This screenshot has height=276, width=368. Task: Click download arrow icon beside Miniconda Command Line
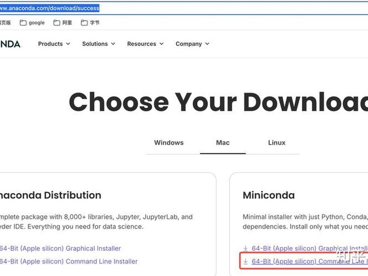[246, 261]
